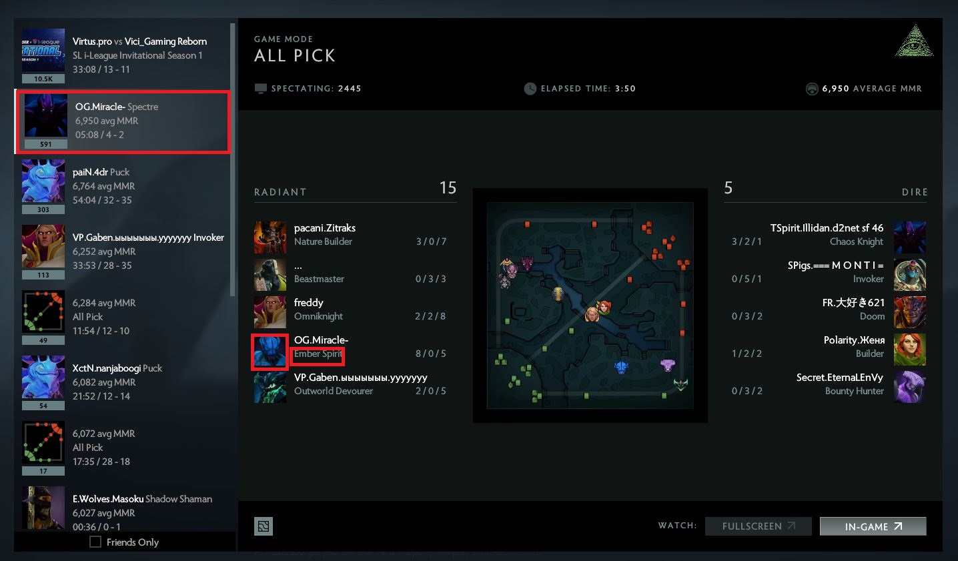The width and height of the screenshot is (958, 561).
Task: Click the Outworld Devourer hero portrait
Action: tap(270, 388)
